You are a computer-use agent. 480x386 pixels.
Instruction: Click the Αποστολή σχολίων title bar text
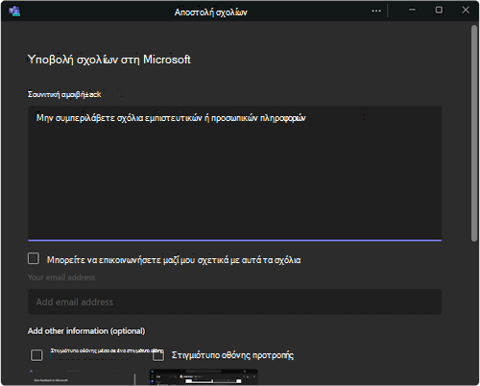point(210,12)
